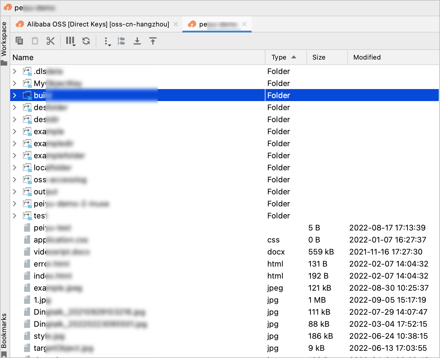The width and height of the screenshot is (440, 358).
Task: Select the tes folder row
Action: coord(225,216)
